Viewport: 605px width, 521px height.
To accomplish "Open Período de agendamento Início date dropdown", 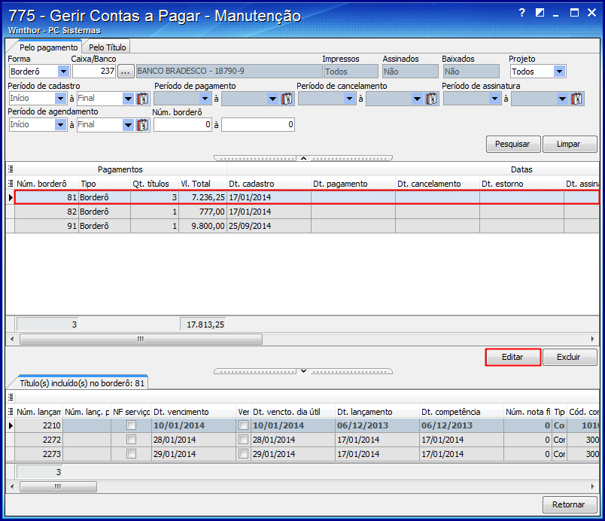I will pos(60,125).
